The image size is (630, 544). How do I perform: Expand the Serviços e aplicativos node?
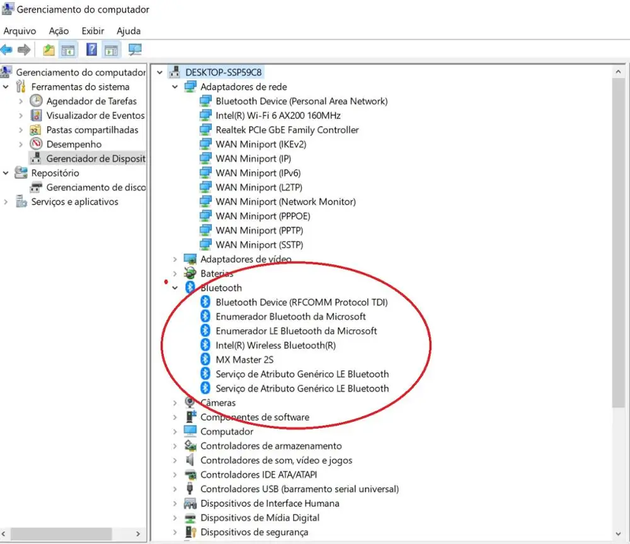click(6, 202)
